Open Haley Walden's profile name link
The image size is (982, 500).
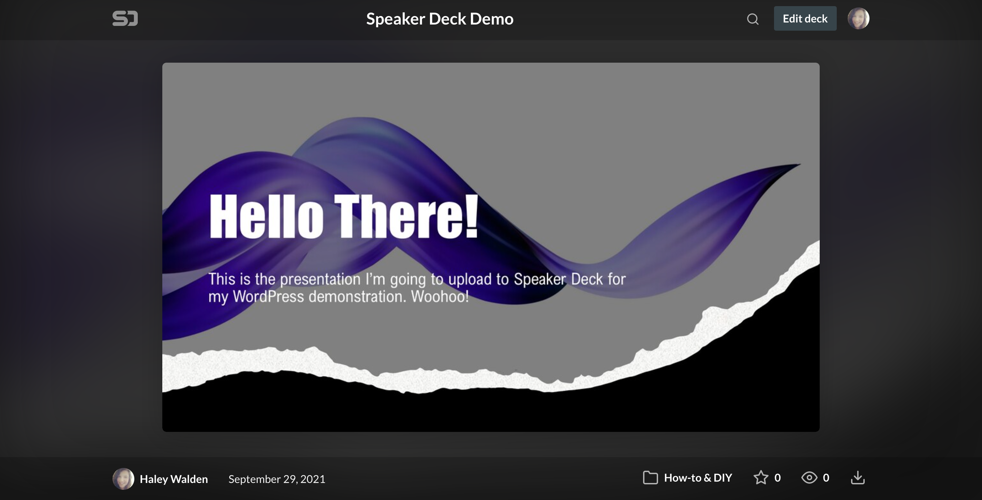174,479
